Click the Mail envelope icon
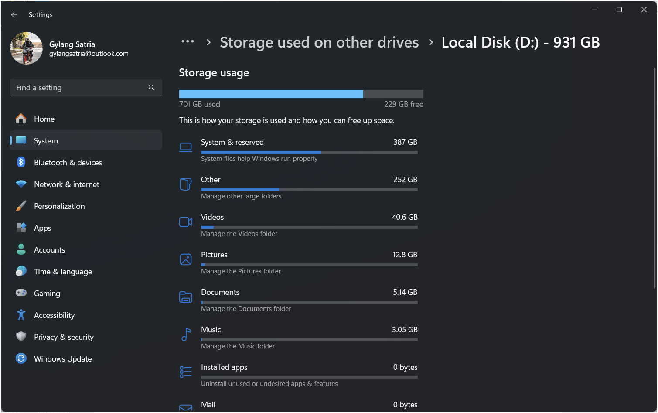The width and height of the screenshot is (658, 413). [186, 408]
